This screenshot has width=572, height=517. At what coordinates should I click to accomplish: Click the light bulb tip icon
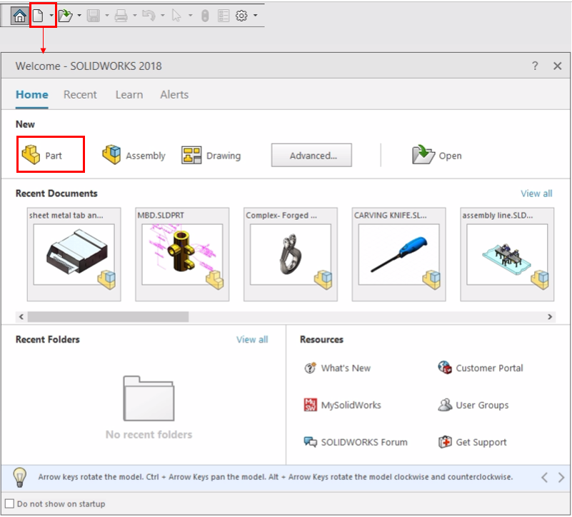click(20, 477)
